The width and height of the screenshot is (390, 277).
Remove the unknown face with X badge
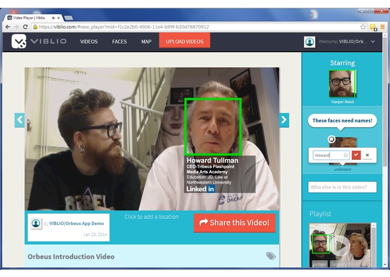332,139
